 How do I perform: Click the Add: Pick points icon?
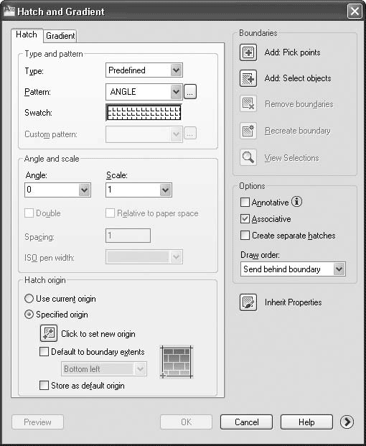[248, 52]
